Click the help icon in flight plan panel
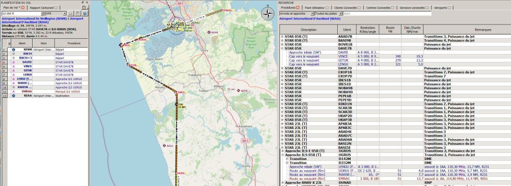 point(85,14)
